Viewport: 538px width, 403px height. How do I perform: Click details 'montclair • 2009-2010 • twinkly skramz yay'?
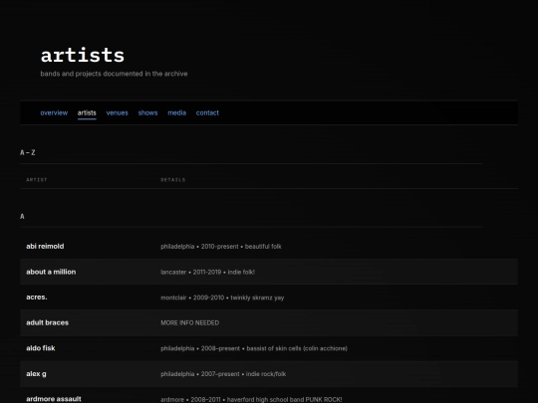(222, 298)
